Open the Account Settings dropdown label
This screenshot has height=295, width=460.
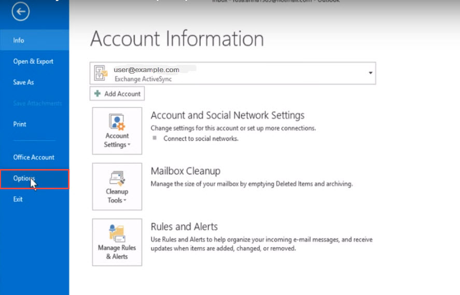(117, 141)
